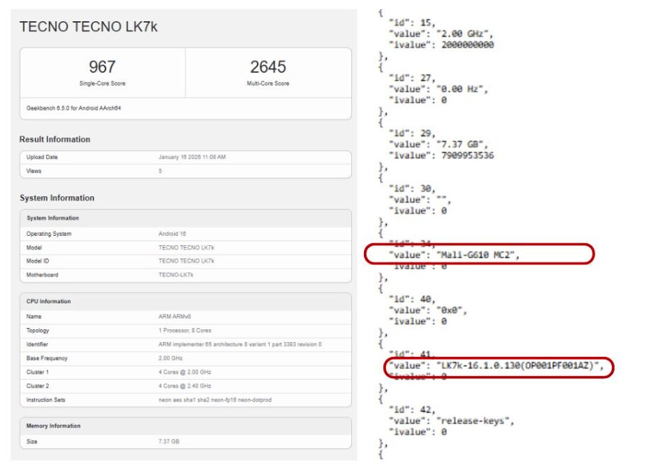
Task: Click the Cluster 2 value 4 Cores @ 2.40 GHz
Action: (x=185, y=386)
